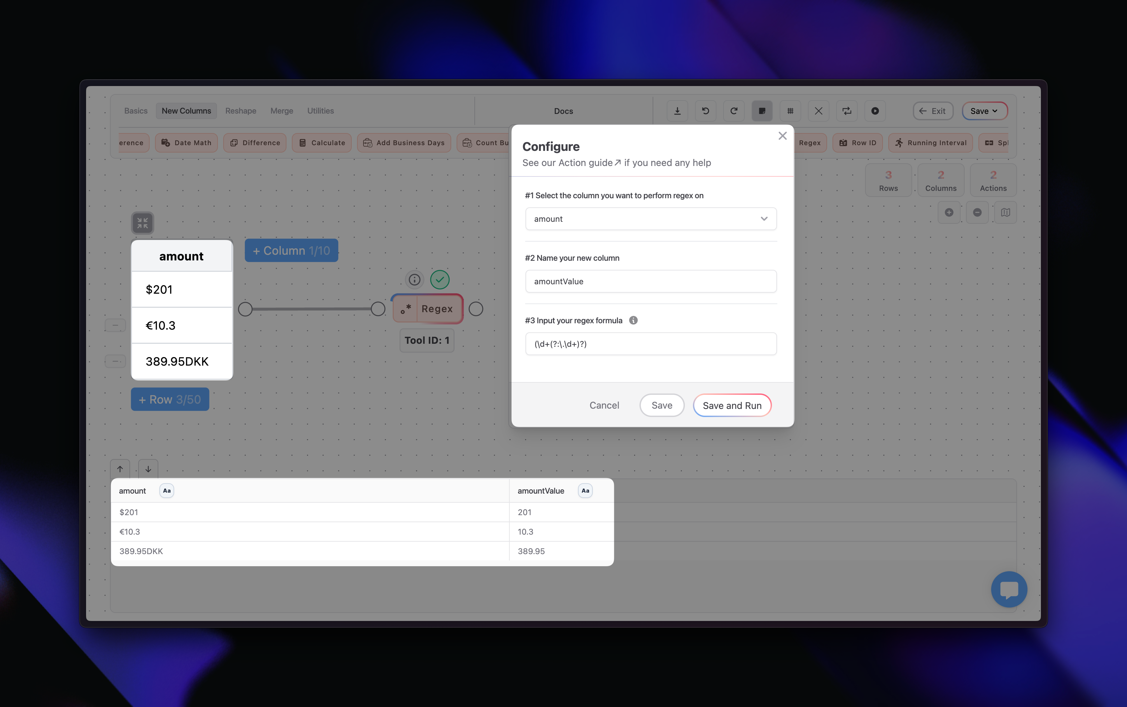Click the amount table output connector circle
Image resolution: width=1127 pixels, height=707 pixels.
245,308
